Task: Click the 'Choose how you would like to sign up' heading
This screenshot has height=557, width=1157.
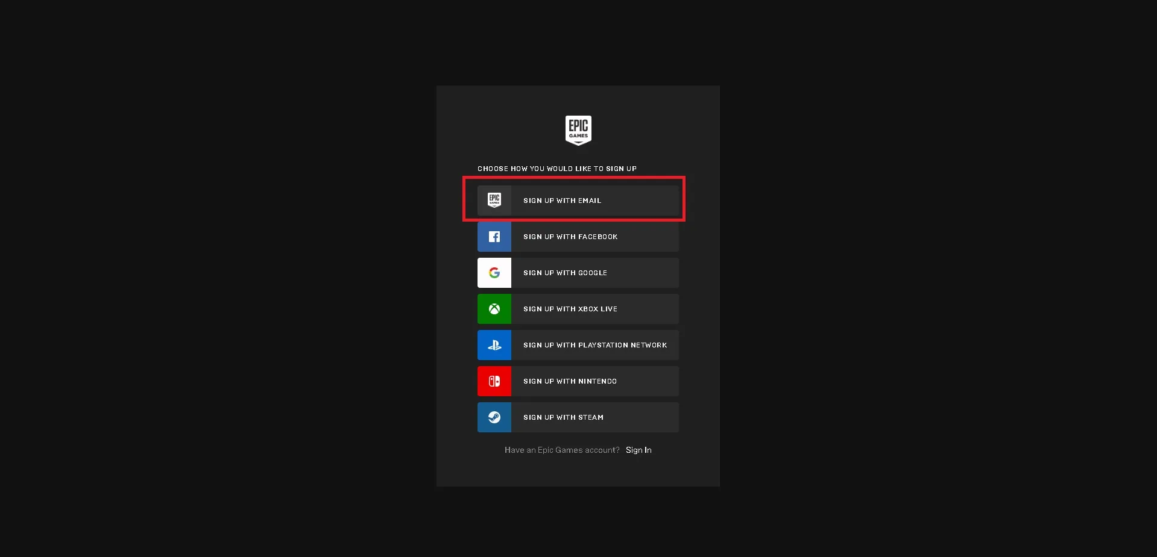Action: 556,169
